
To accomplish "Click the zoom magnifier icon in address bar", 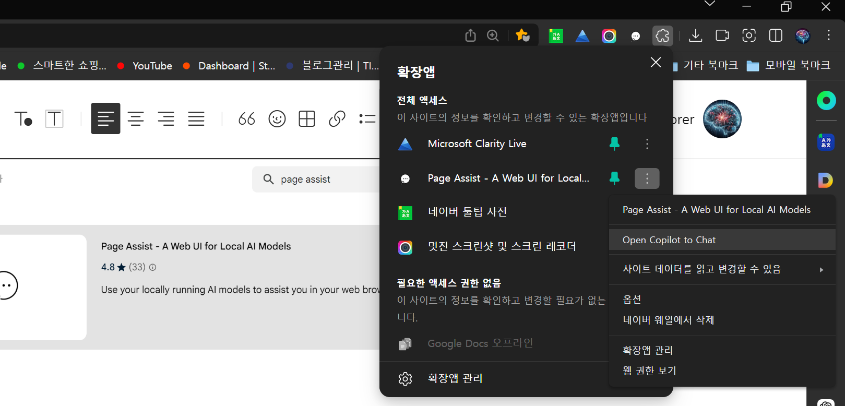I will (493, 35).
